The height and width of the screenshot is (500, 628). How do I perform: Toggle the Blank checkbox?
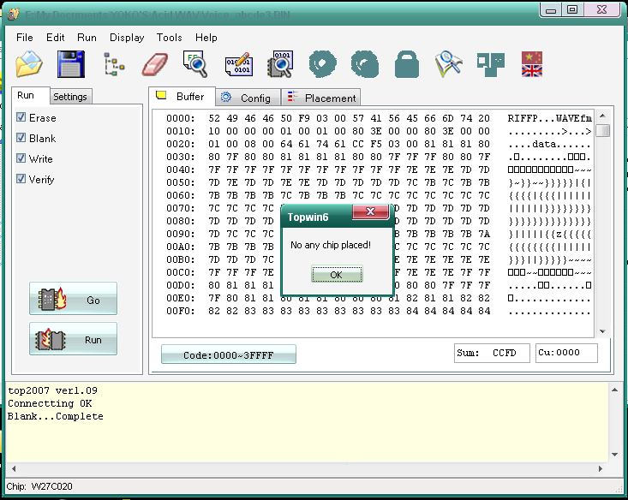click(21, 137)
